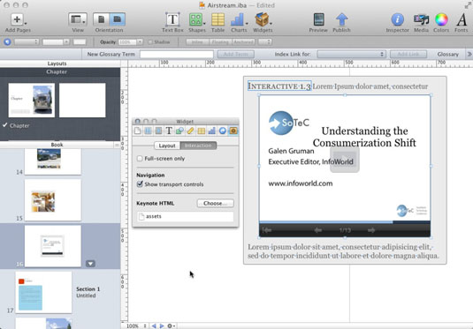Click the Add Term button

pos(235,55)
